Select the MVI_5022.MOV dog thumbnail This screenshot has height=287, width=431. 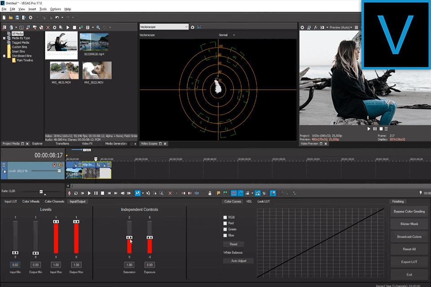pos(97,70)
